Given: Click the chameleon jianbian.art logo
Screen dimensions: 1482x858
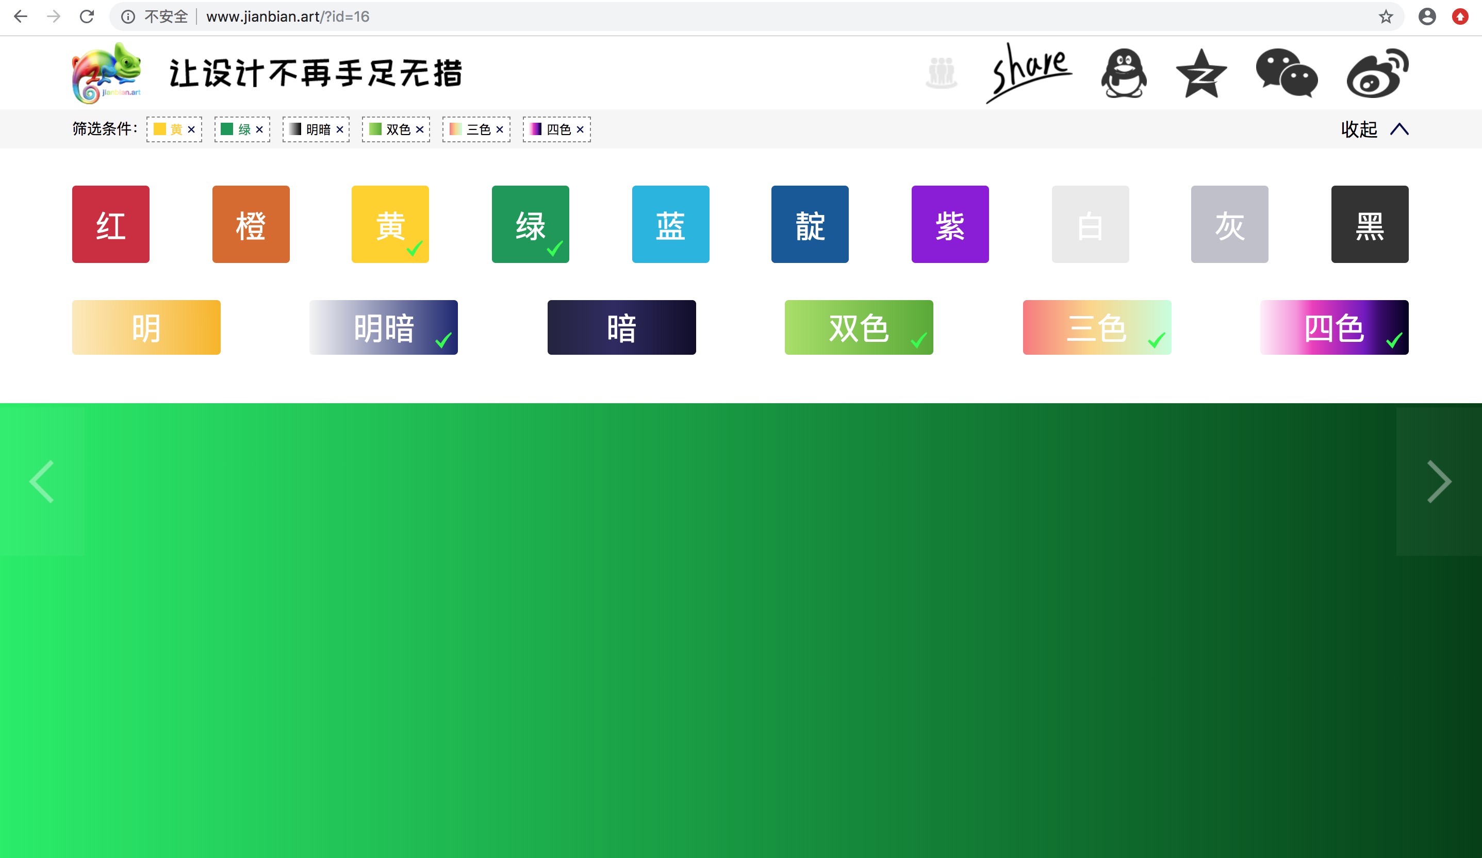Looking at the screenshot, I should coord(106,74).
